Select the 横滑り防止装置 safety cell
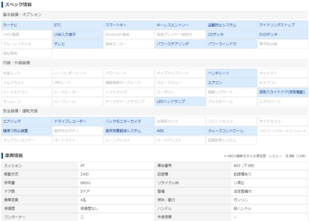This screenshot has width=309, height=221. [x=27, y=131]
